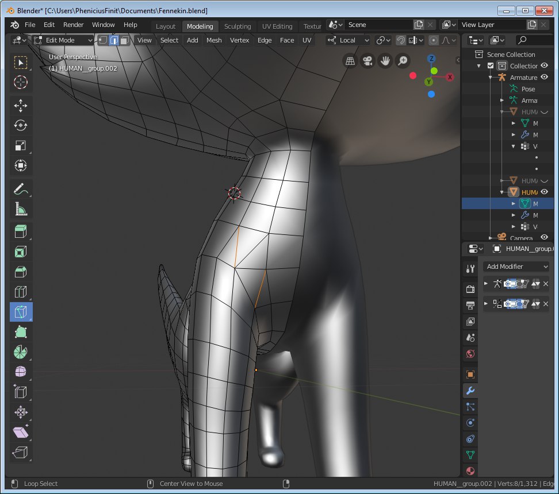Select the Extrude Region tool

(x=21, y=231)
